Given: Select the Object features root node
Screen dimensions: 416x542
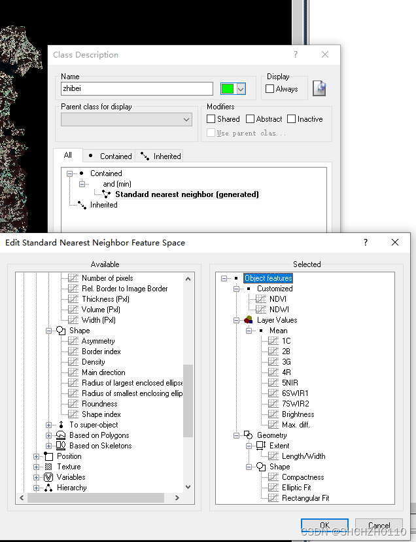Looking at the screenshot, I should coord(268,278).
